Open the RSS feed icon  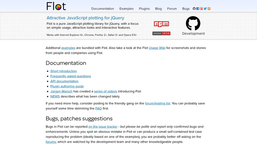[x=209, y=9]
